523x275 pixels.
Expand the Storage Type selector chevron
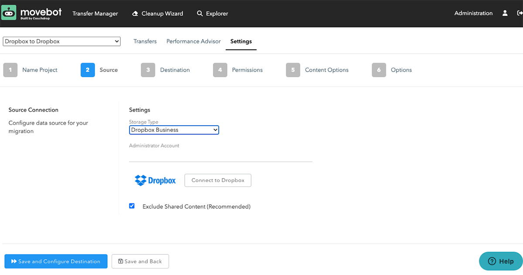[x=214, y=130]
